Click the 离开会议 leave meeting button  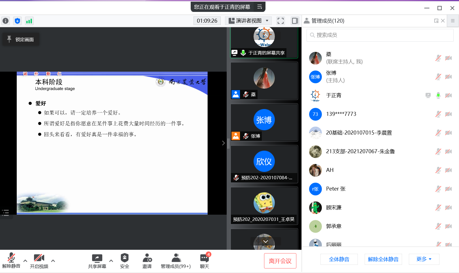(x=280, y=261)
